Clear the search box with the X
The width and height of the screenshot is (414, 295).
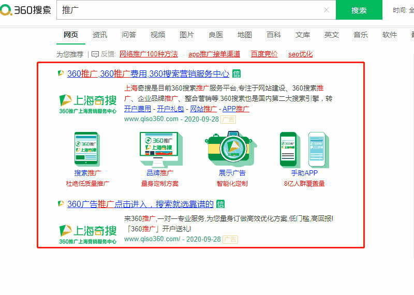(x=327, y=10)
